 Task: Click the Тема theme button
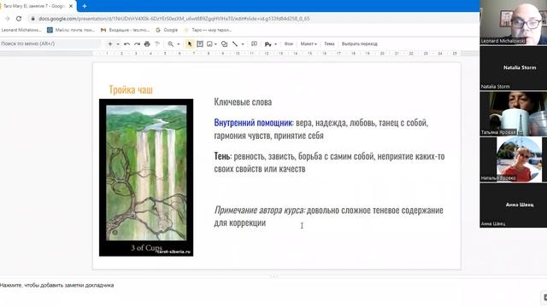329,43
